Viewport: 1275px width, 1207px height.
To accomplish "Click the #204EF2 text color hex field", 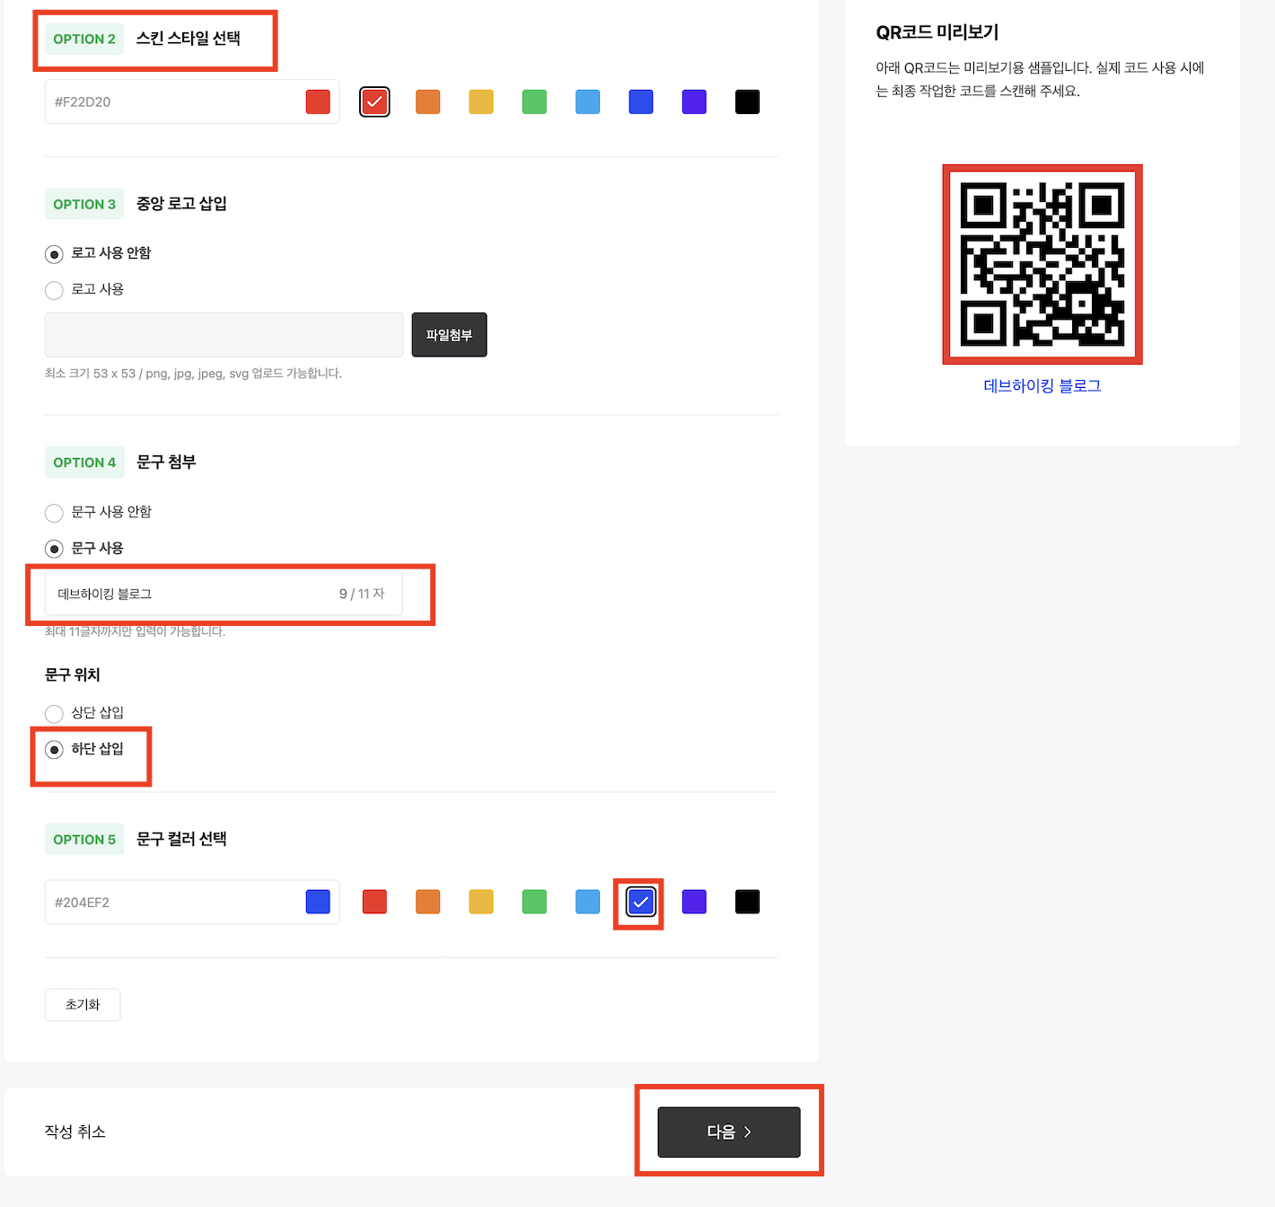I will point(192,902).
